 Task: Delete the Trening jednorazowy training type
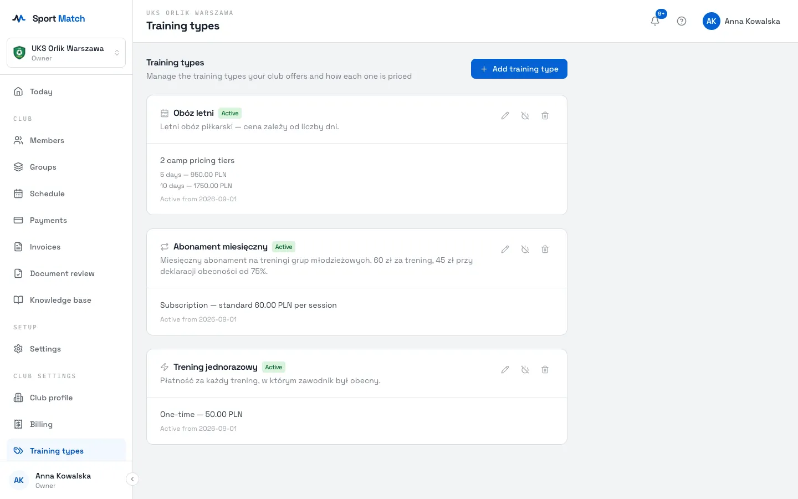[x=545, y=369]
